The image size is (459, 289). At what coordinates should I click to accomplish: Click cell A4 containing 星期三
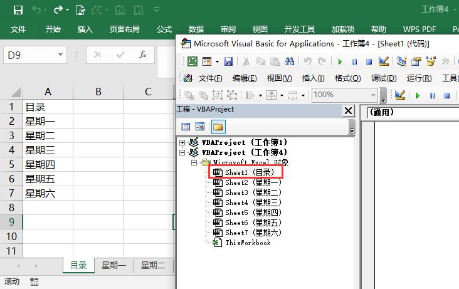tap(48, 150)
